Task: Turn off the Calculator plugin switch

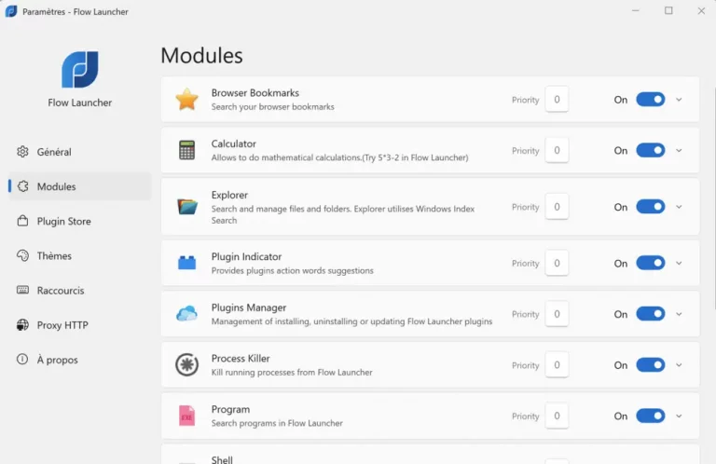Action: point(650,150)
